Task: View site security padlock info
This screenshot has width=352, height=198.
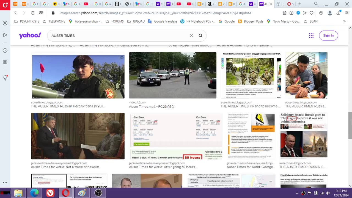Action: click(x=53, y=13)
